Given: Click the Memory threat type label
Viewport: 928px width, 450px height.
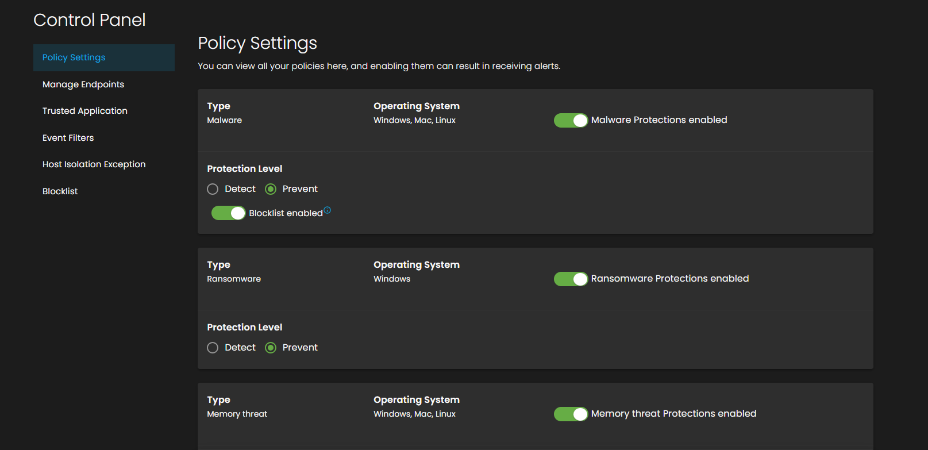Looking at the screenshot, I should [237, 414].
